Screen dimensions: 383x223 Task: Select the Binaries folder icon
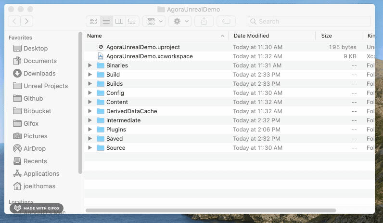[x=101, y=66]
